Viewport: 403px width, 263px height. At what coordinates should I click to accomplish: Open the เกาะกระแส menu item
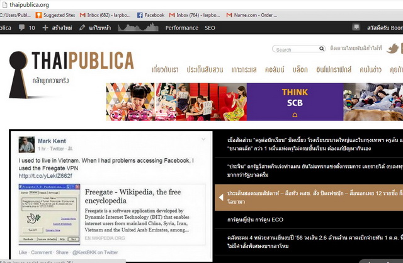244,69
